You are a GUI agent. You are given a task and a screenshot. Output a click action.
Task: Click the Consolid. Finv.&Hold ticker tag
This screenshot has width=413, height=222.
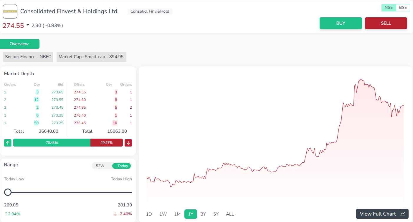[150, 11]
